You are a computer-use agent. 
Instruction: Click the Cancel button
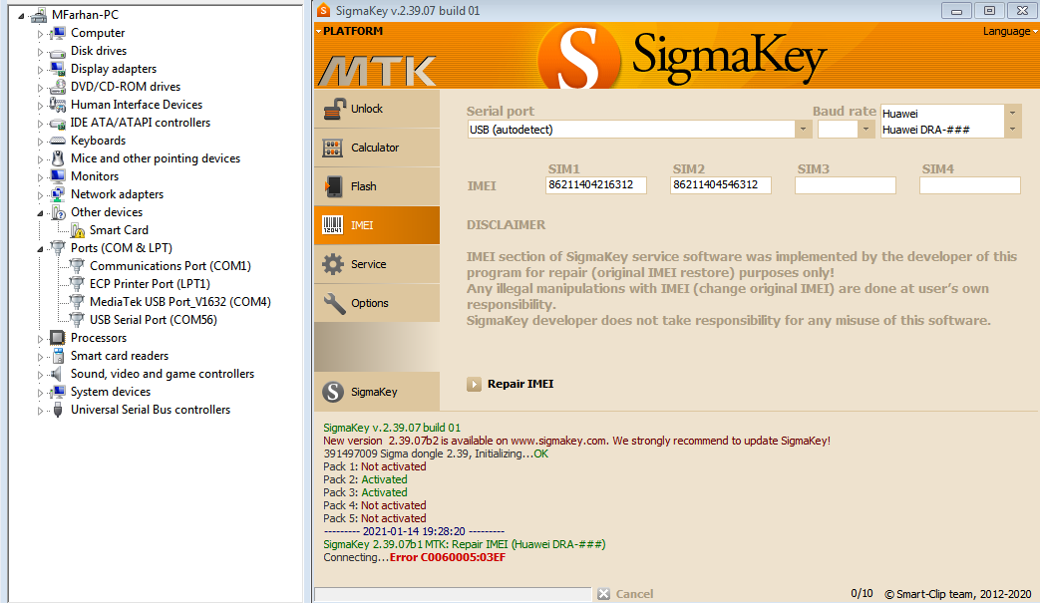625,594
